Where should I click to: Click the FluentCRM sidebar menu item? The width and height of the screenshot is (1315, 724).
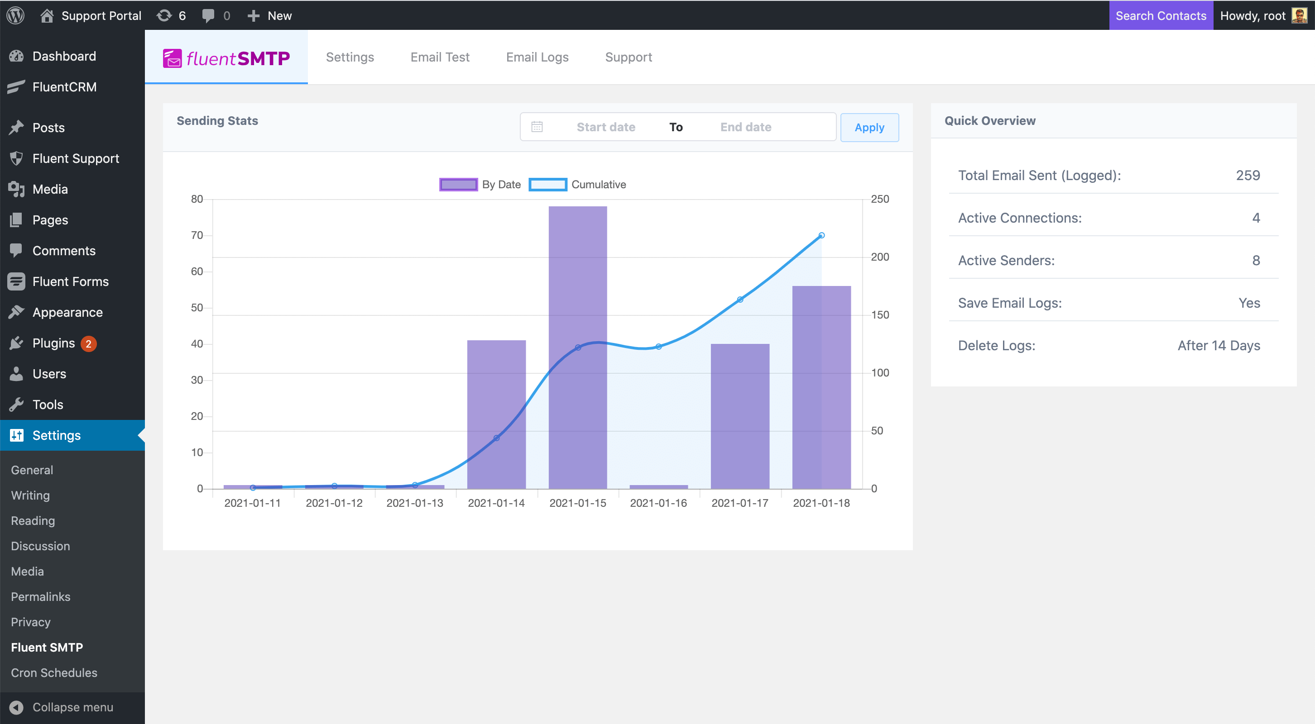tap(63, 86)
